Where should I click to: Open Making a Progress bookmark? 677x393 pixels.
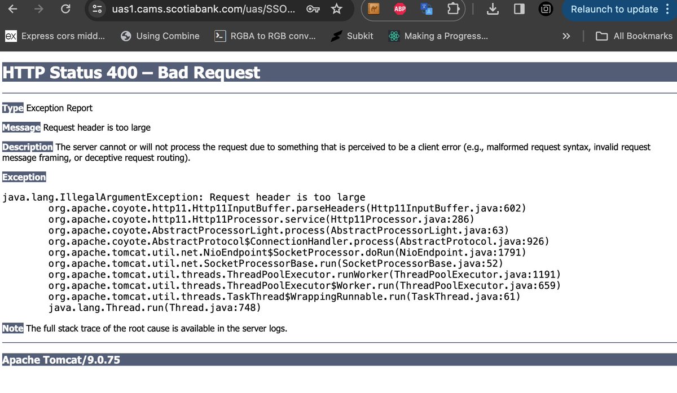(x=438, y=36)
